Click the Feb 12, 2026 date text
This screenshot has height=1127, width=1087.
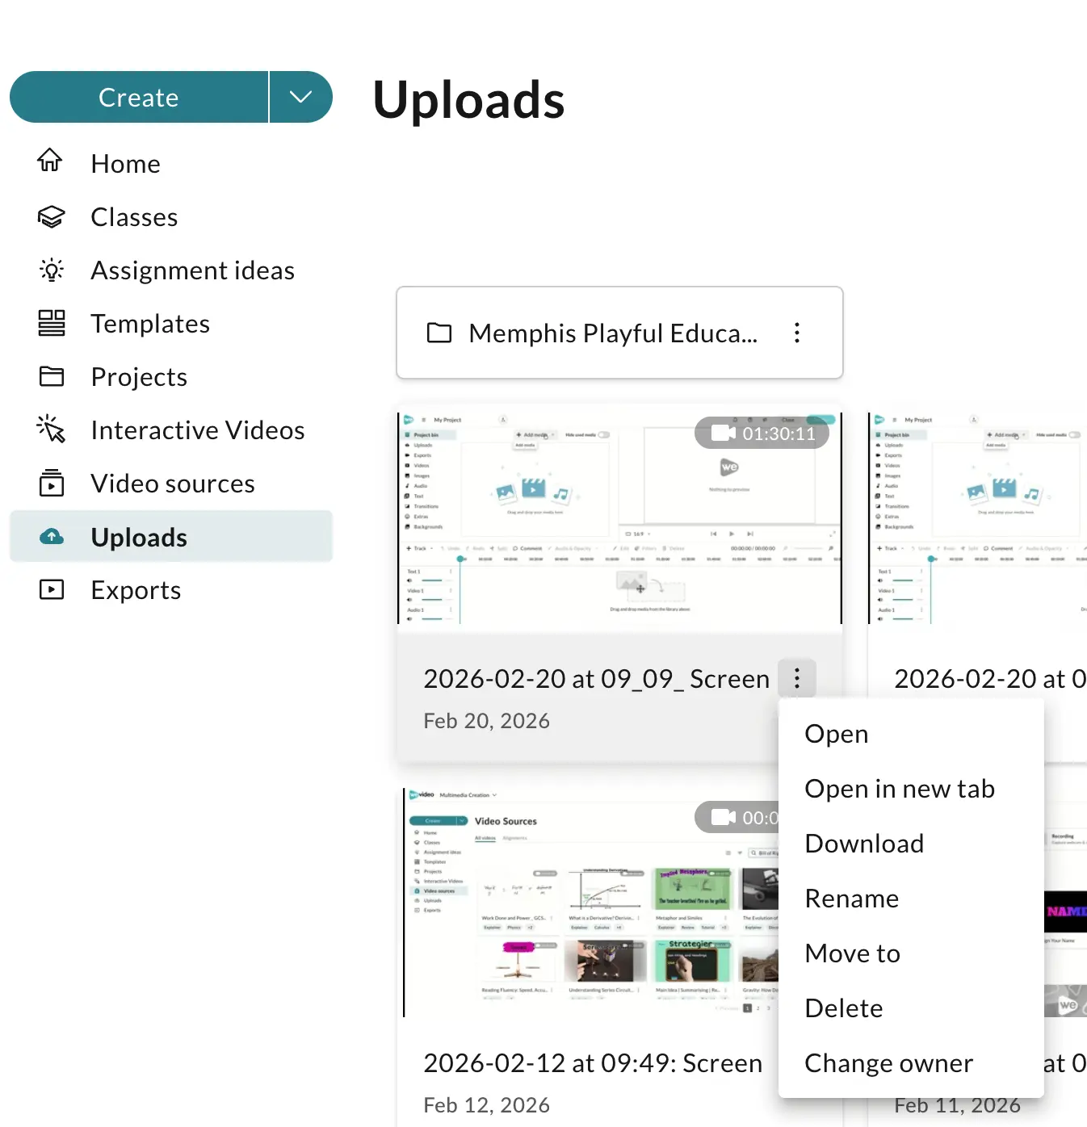coord(486,1104)
